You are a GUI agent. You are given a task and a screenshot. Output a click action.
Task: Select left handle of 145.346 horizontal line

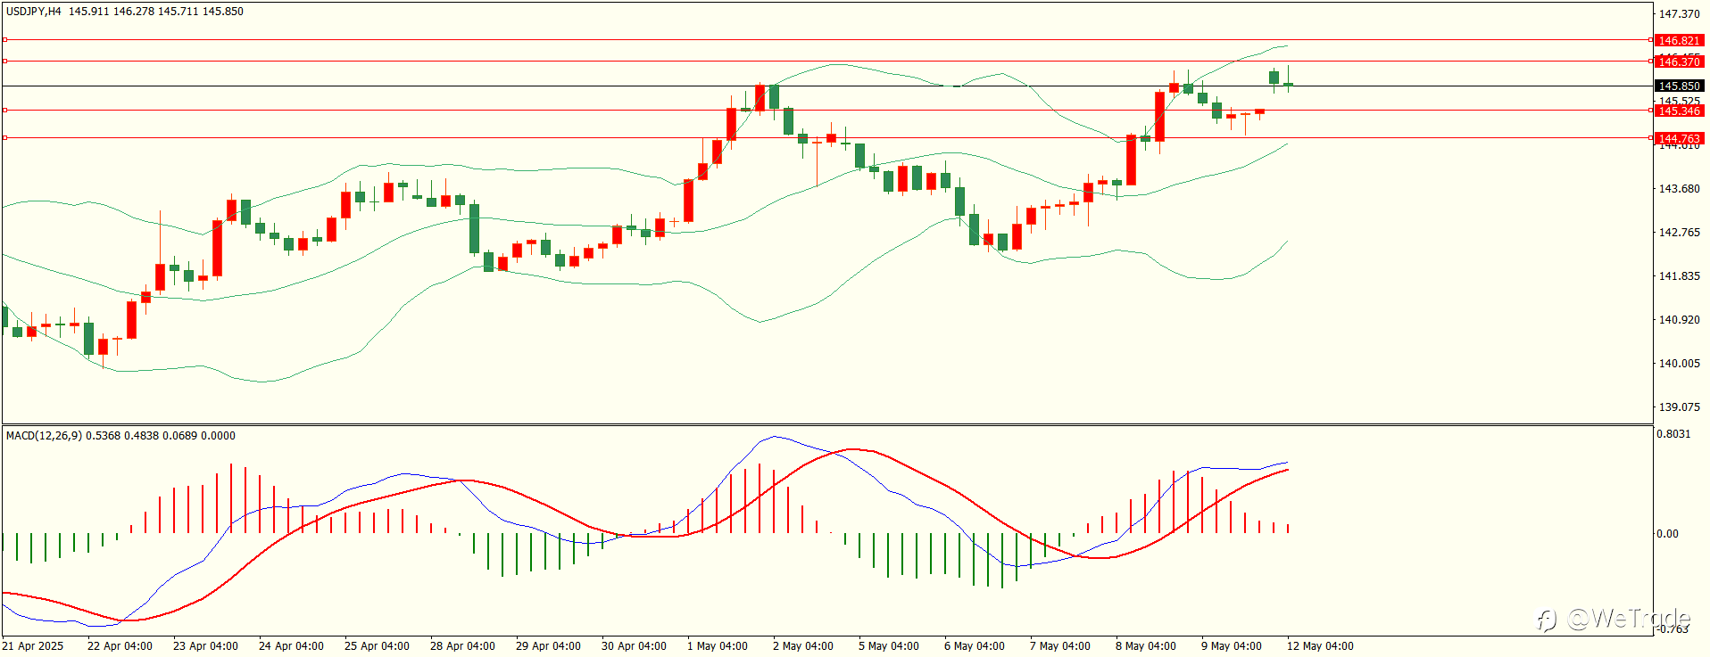tap(4, 111)
